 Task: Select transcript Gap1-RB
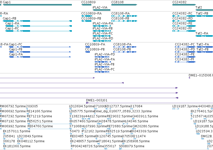(x=37, y=21)
